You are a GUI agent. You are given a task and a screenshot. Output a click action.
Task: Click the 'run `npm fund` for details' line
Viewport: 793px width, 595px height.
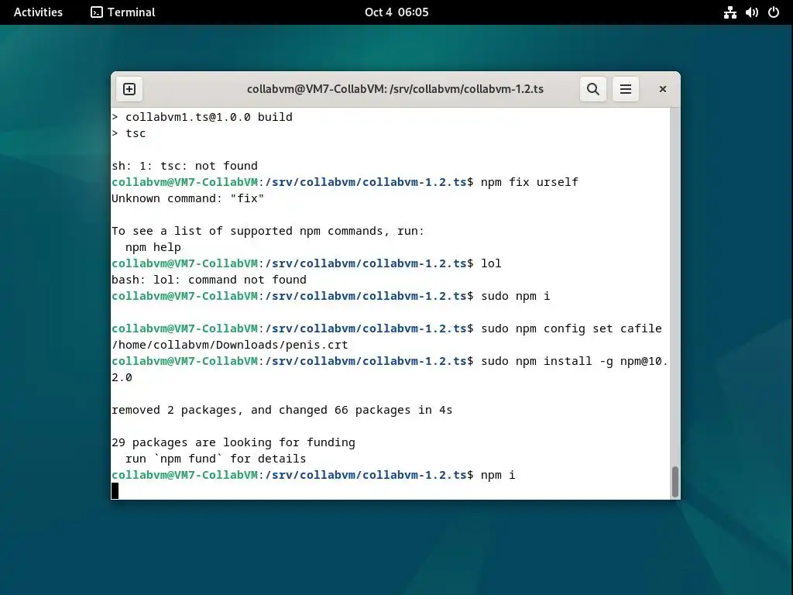coord(215,459)
